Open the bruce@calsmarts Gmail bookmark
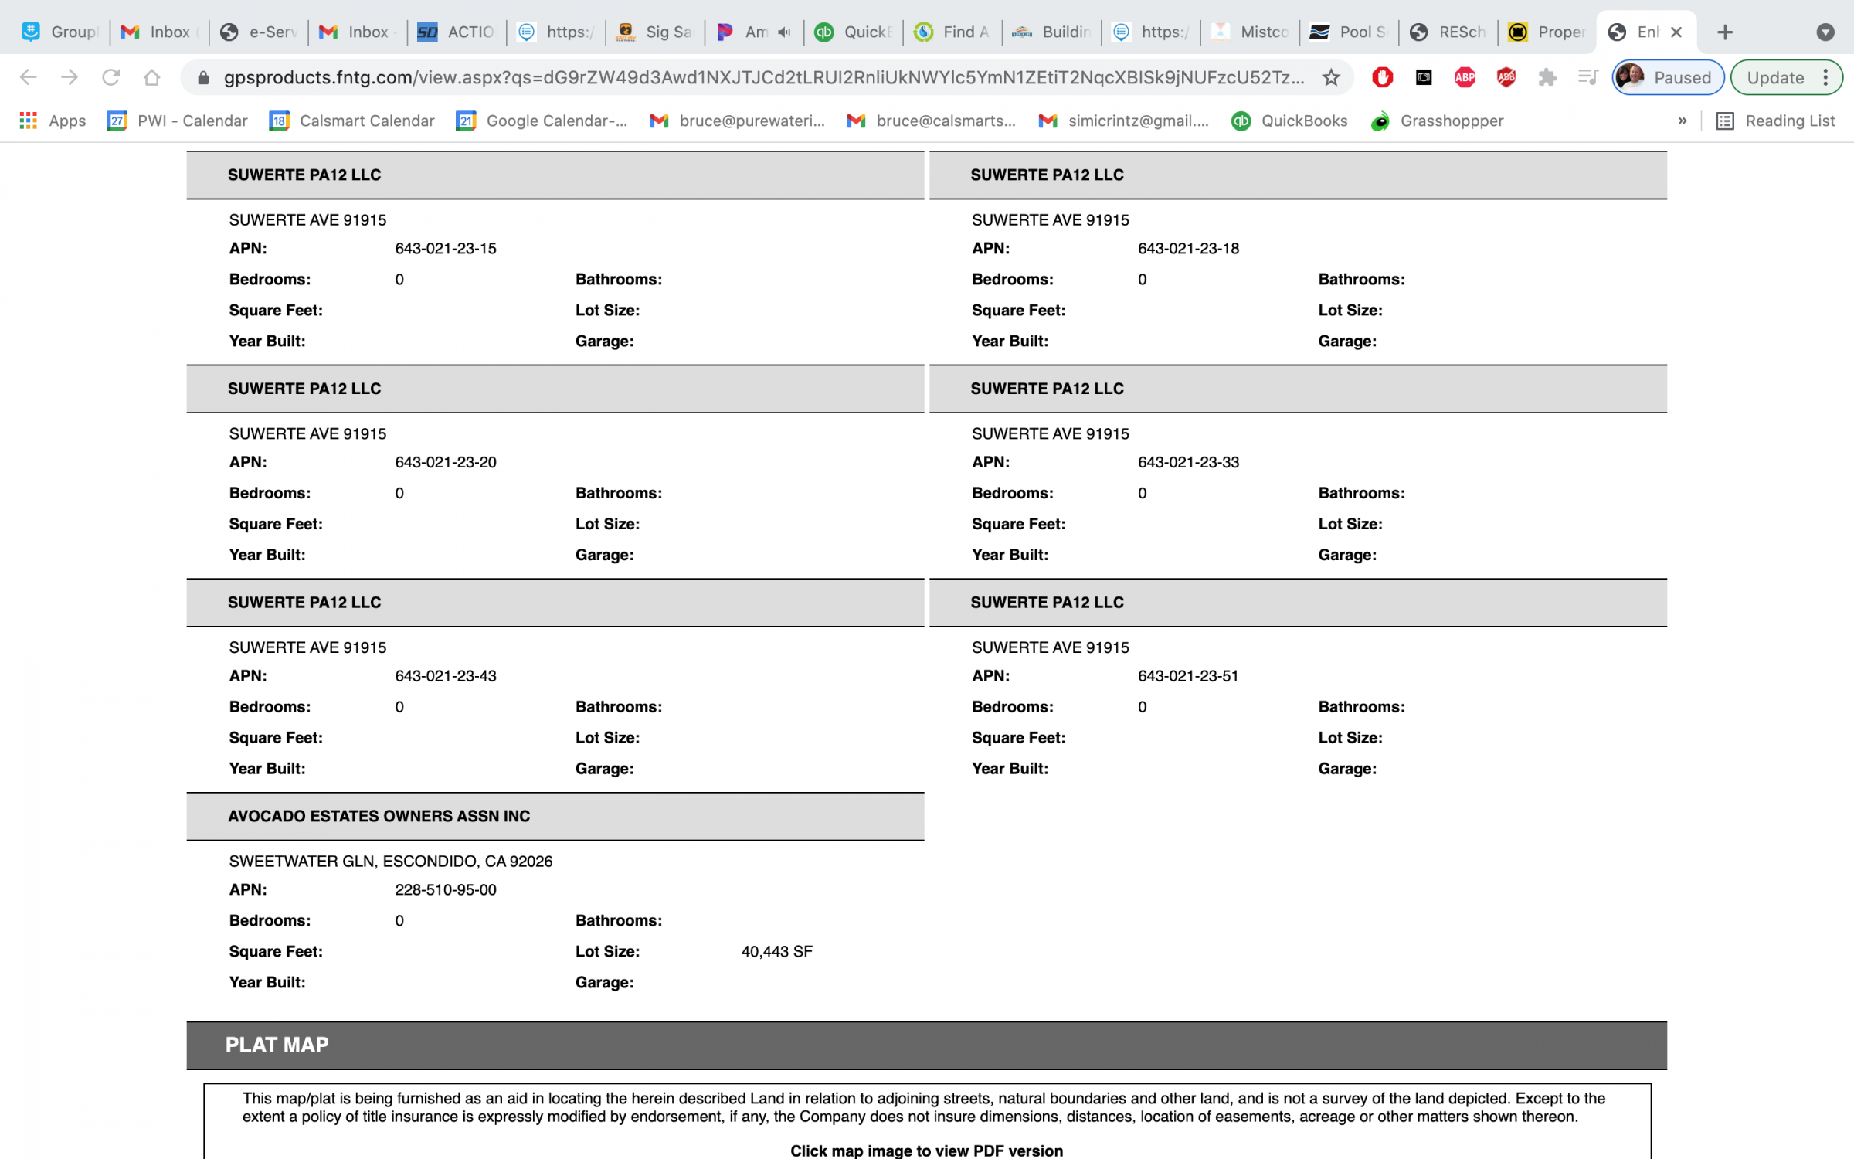 pos(932,121)
